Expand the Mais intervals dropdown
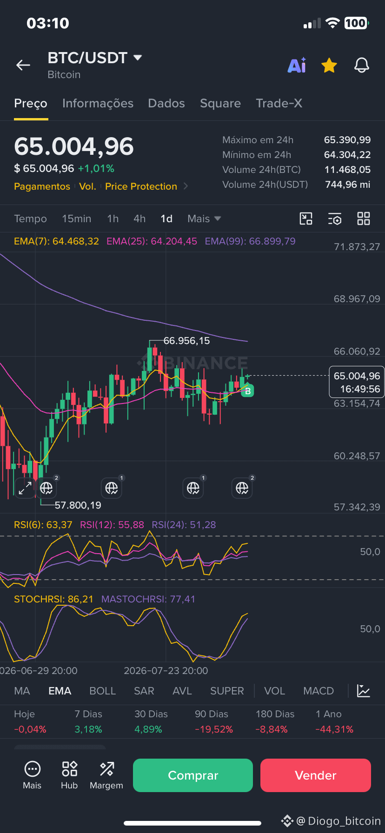This screenshot has width=385, height=833. coord(204,219)
